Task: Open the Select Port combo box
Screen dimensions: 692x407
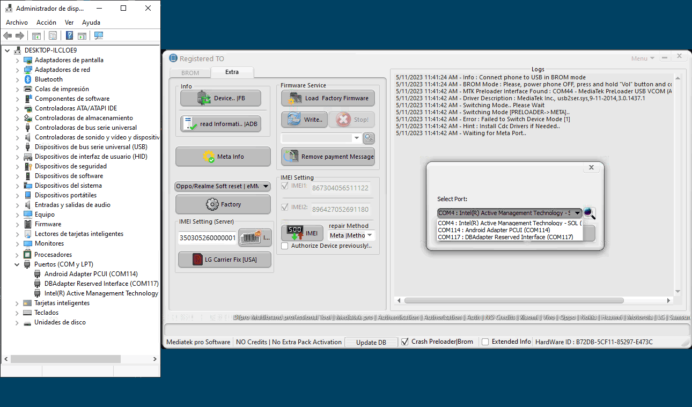Action: pos(510,213)
